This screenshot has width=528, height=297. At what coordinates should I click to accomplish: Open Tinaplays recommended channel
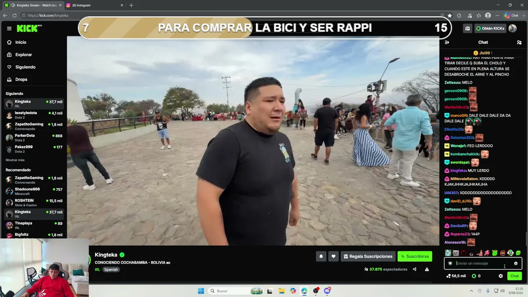(x=34, y=225)
